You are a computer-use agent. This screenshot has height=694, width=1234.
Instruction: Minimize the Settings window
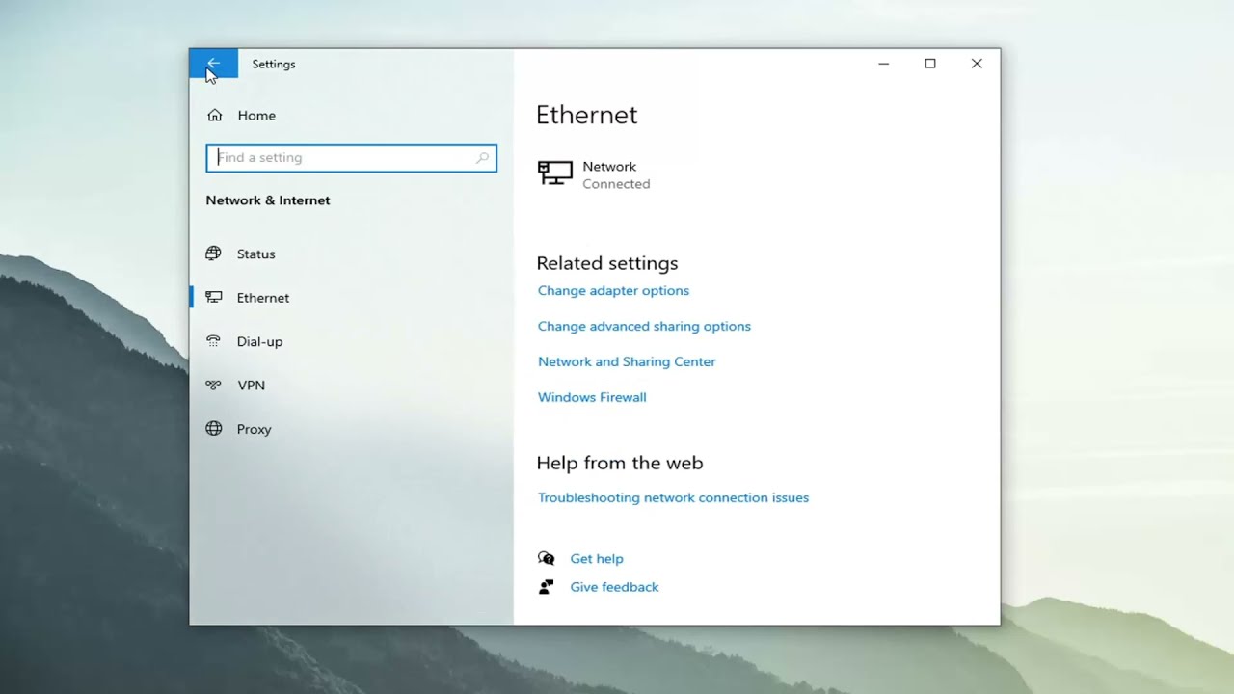883,64
